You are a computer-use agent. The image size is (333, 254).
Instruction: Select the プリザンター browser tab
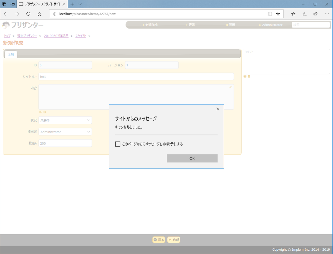pos(42,4)
